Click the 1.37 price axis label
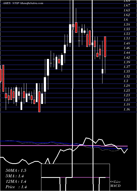This screenshot has height=191, width=137. click(127, 67)
